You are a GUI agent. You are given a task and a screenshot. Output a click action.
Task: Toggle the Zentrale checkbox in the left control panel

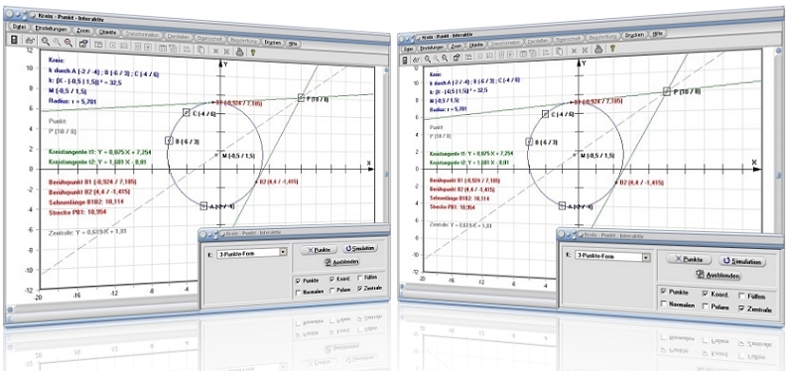[360, 289]
